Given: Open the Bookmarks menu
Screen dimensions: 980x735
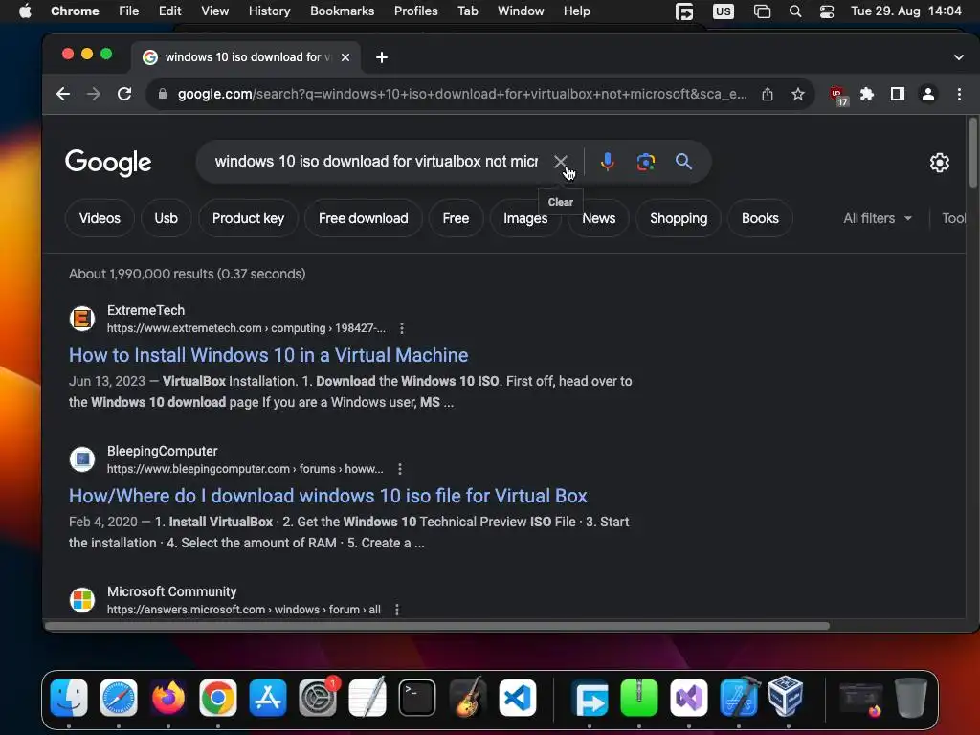Looking at the screenshot, I should (x=342, y=11).
